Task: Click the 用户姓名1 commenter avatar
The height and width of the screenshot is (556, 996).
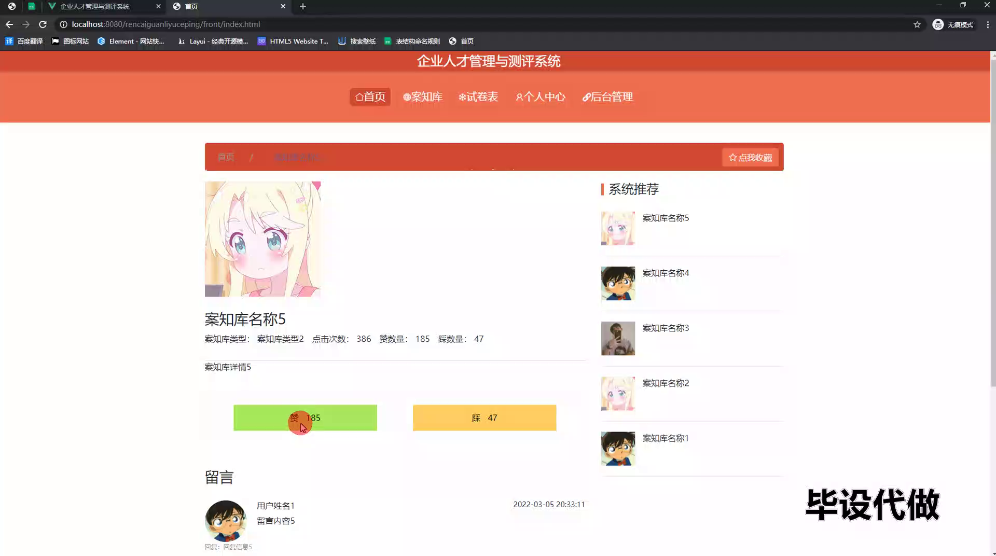Action: pyautogui.click(x=225, y=521)
